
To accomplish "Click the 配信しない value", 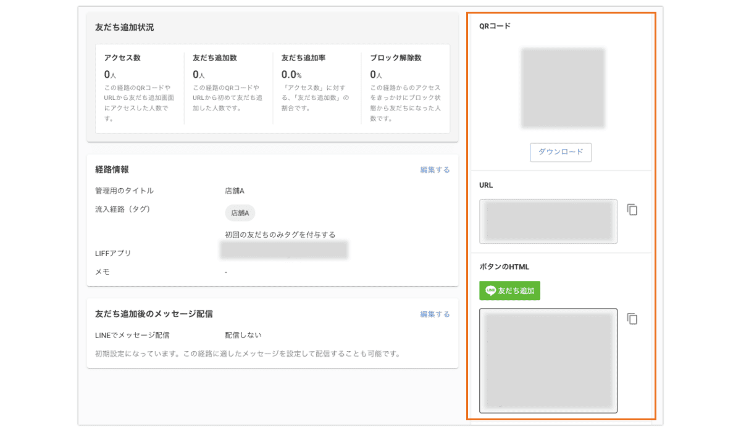I will point(243,335).
